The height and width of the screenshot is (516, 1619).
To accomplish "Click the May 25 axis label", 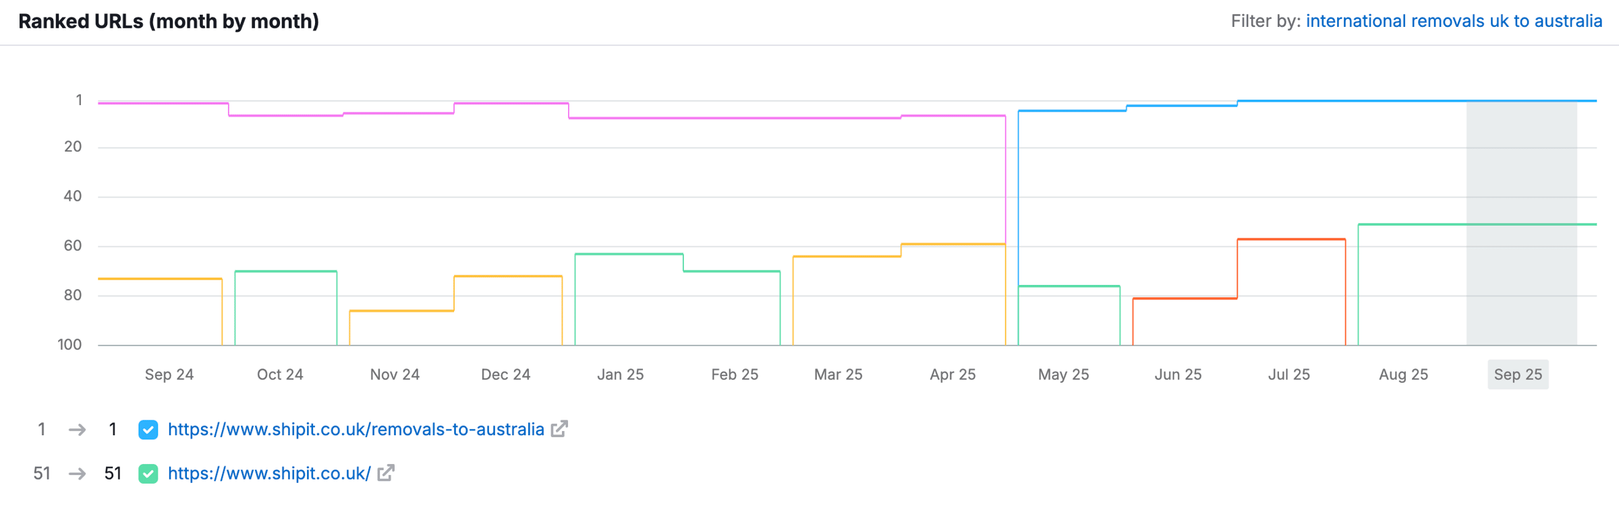I will click(1063, 375).
